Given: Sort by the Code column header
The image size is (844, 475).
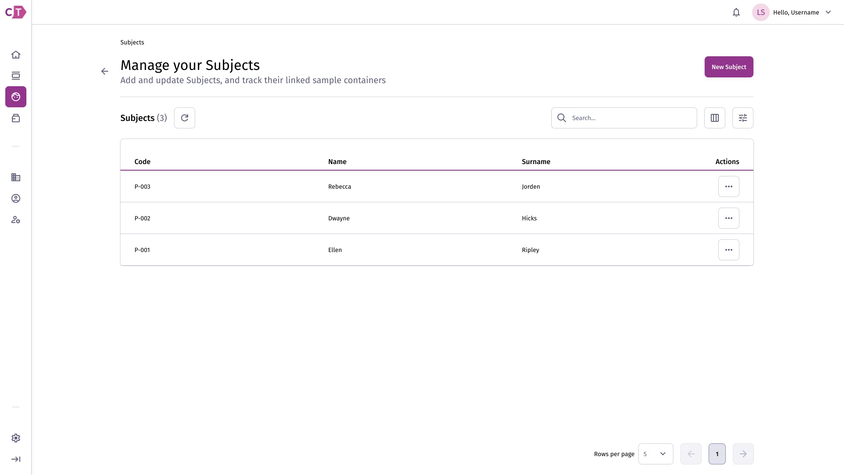Looking at the screenshot, I should point(142,161).
